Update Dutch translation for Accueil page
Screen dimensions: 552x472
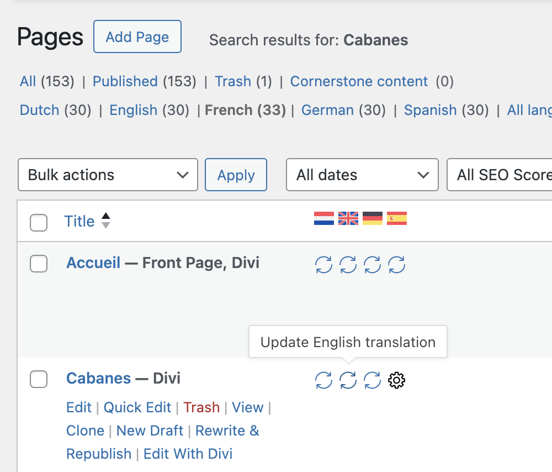coord(323,265)
